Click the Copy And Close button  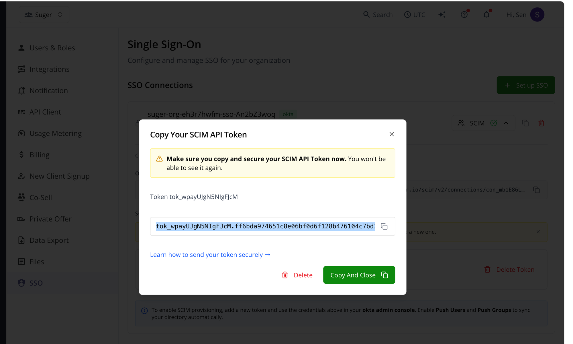pyautogui.click(x=359, y=275)
